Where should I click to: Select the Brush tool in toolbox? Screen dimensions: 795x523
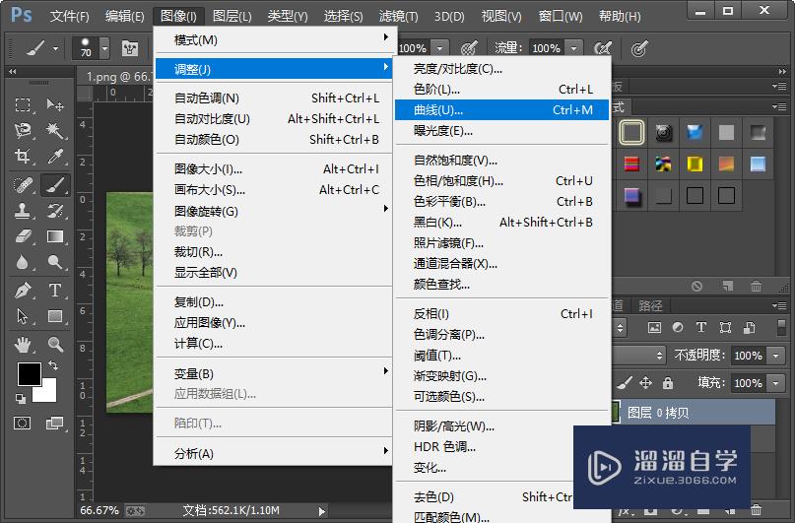(55, 184)
